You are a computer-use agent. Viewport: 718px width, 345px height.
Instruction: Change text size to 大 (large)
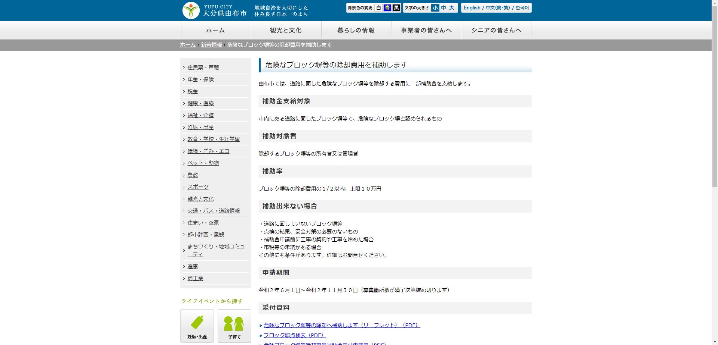click(452, 8)
